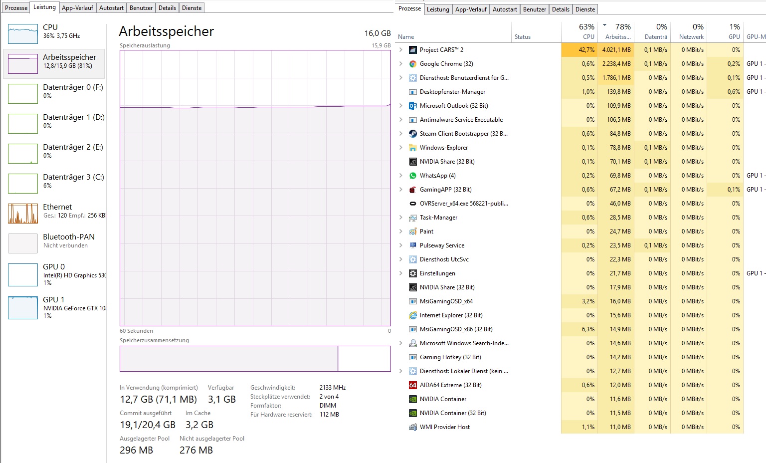
Task: Click the Diensthost: UtcSvc gear icon
Action: point(412,259)
